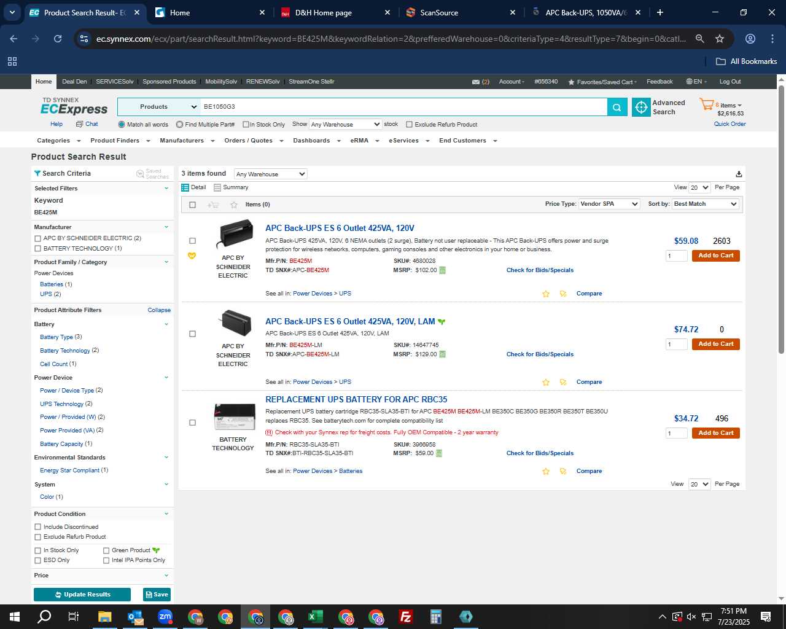Check BATTERY TECHNOLOGY manufacturer filter
786x629 pixels.
[38, 249]
